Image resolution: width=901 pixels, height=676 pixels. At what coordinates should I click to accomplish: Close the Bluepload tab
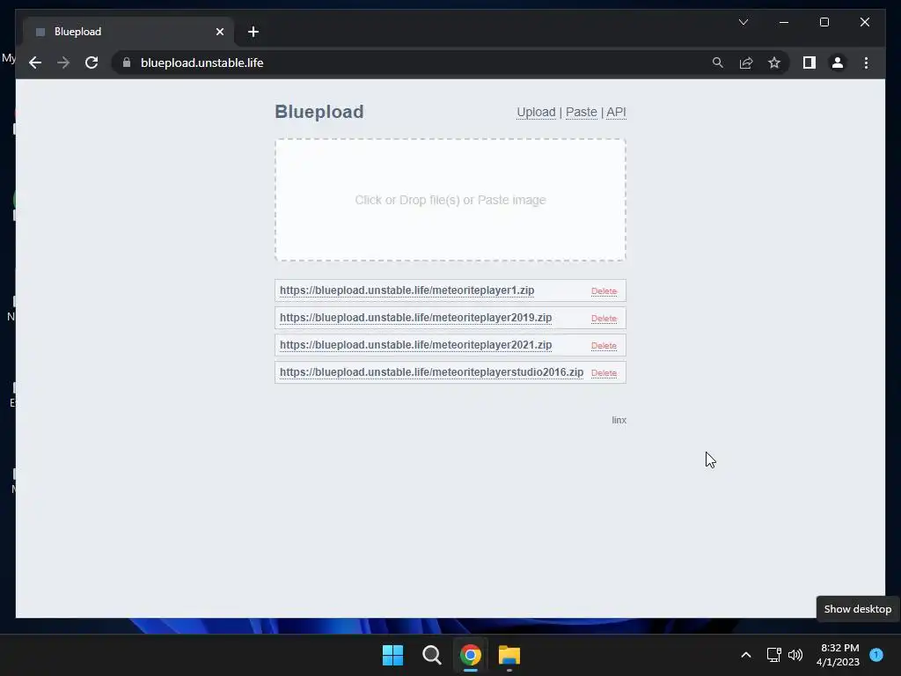point(219,32)
